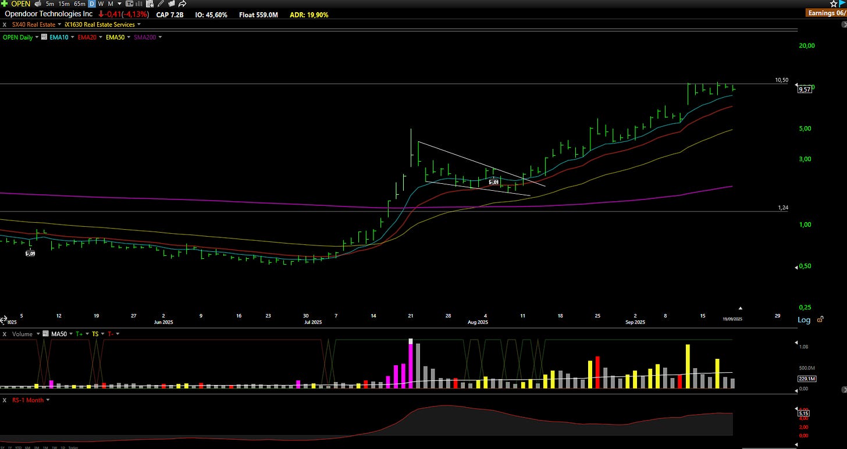Open iX1630 Real Estate Services dropdown
This screenshot has height=449, width=847.
[139, 24]
